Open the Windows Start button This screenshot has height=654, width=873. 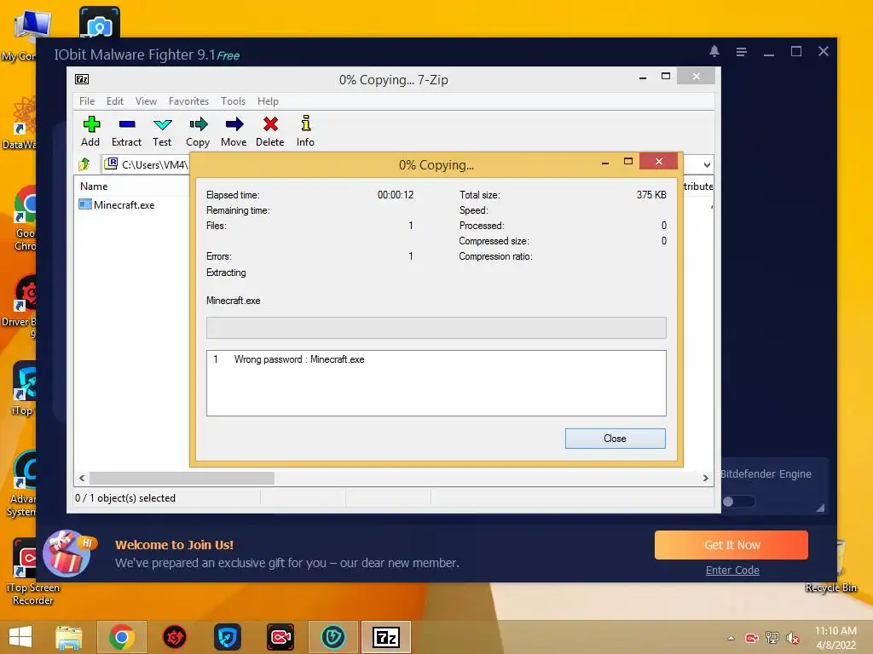pyautogui.click(x=20, y=637)
